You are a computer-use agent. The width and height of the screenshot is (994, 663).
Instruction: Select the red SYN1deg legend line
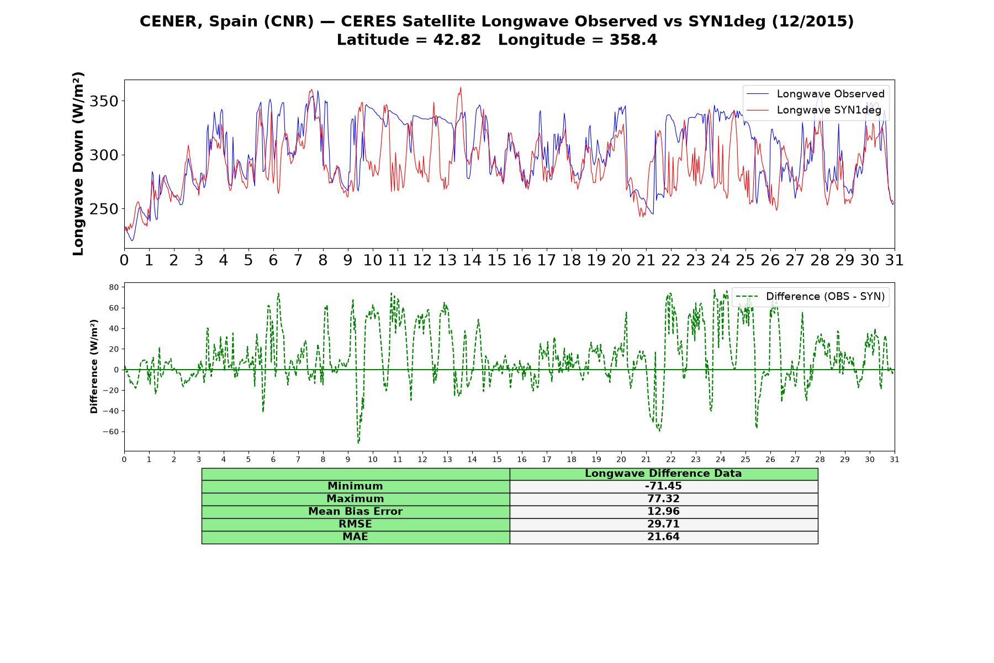[757, 110]
